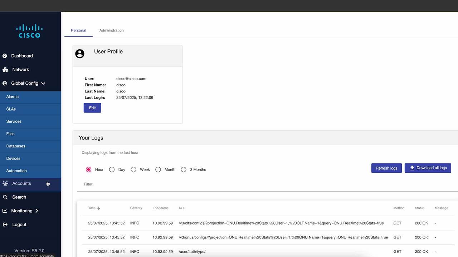Click the Global Config globe icon
Screen dimensions: 458x257
(x=5, y=83)
